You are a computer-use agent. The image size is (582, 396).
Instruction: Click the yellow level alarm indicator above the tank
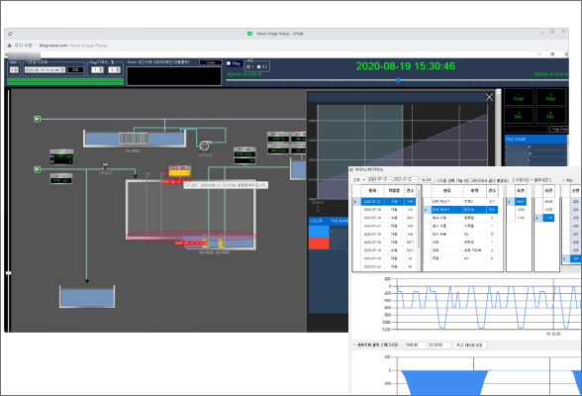[x=180, y=172]
